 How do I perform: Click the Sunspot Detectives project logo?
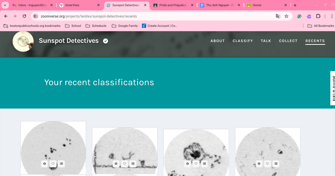pos(23,41)
